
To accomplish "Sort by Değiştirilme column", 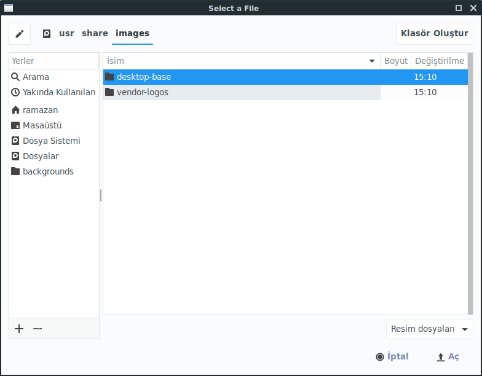I will [439, 61].
